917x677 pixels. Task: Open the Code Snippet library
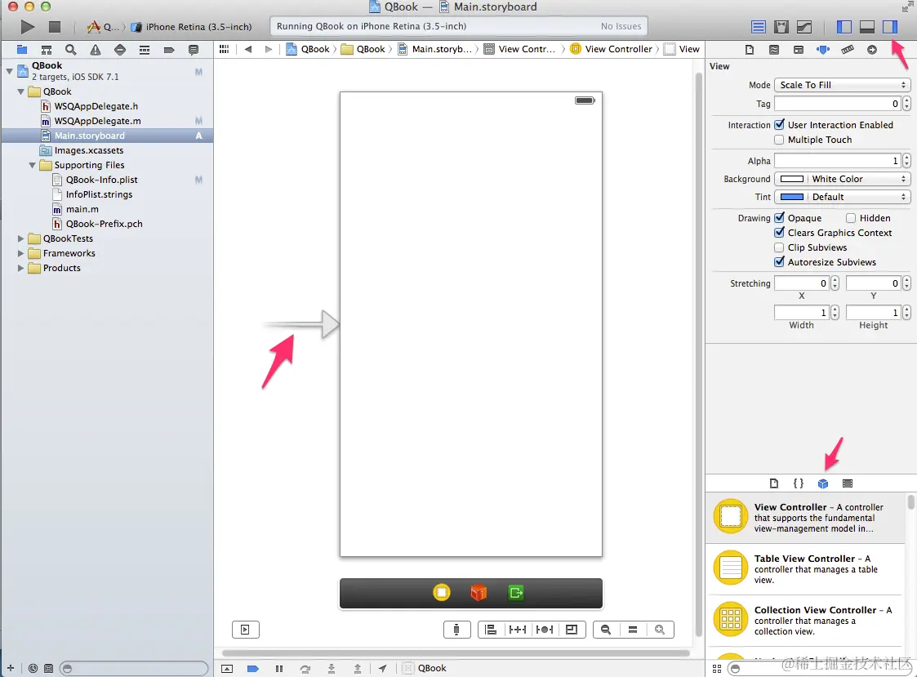[x=799, y=483]
